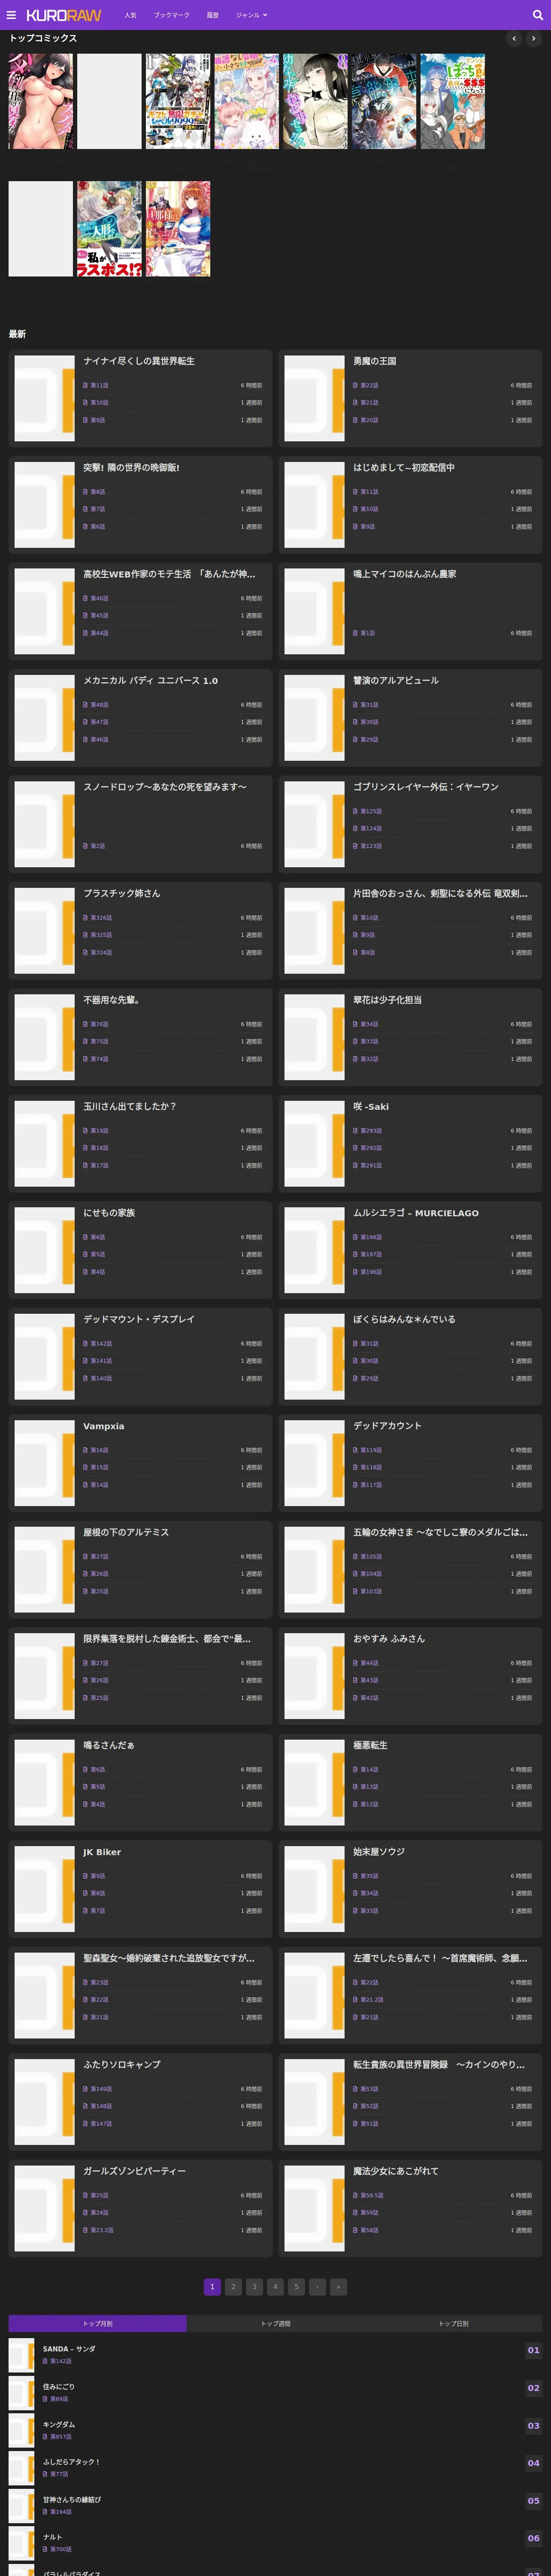This screenshot has height=2576, width=551.
Task: Open SANDA - サンダ in ranking
Action: tap(69, 2349)
